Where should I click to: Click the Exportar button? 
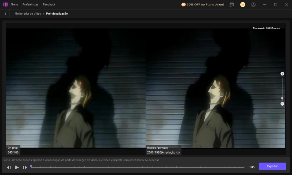pyautogui.click(x=272, y=166)
